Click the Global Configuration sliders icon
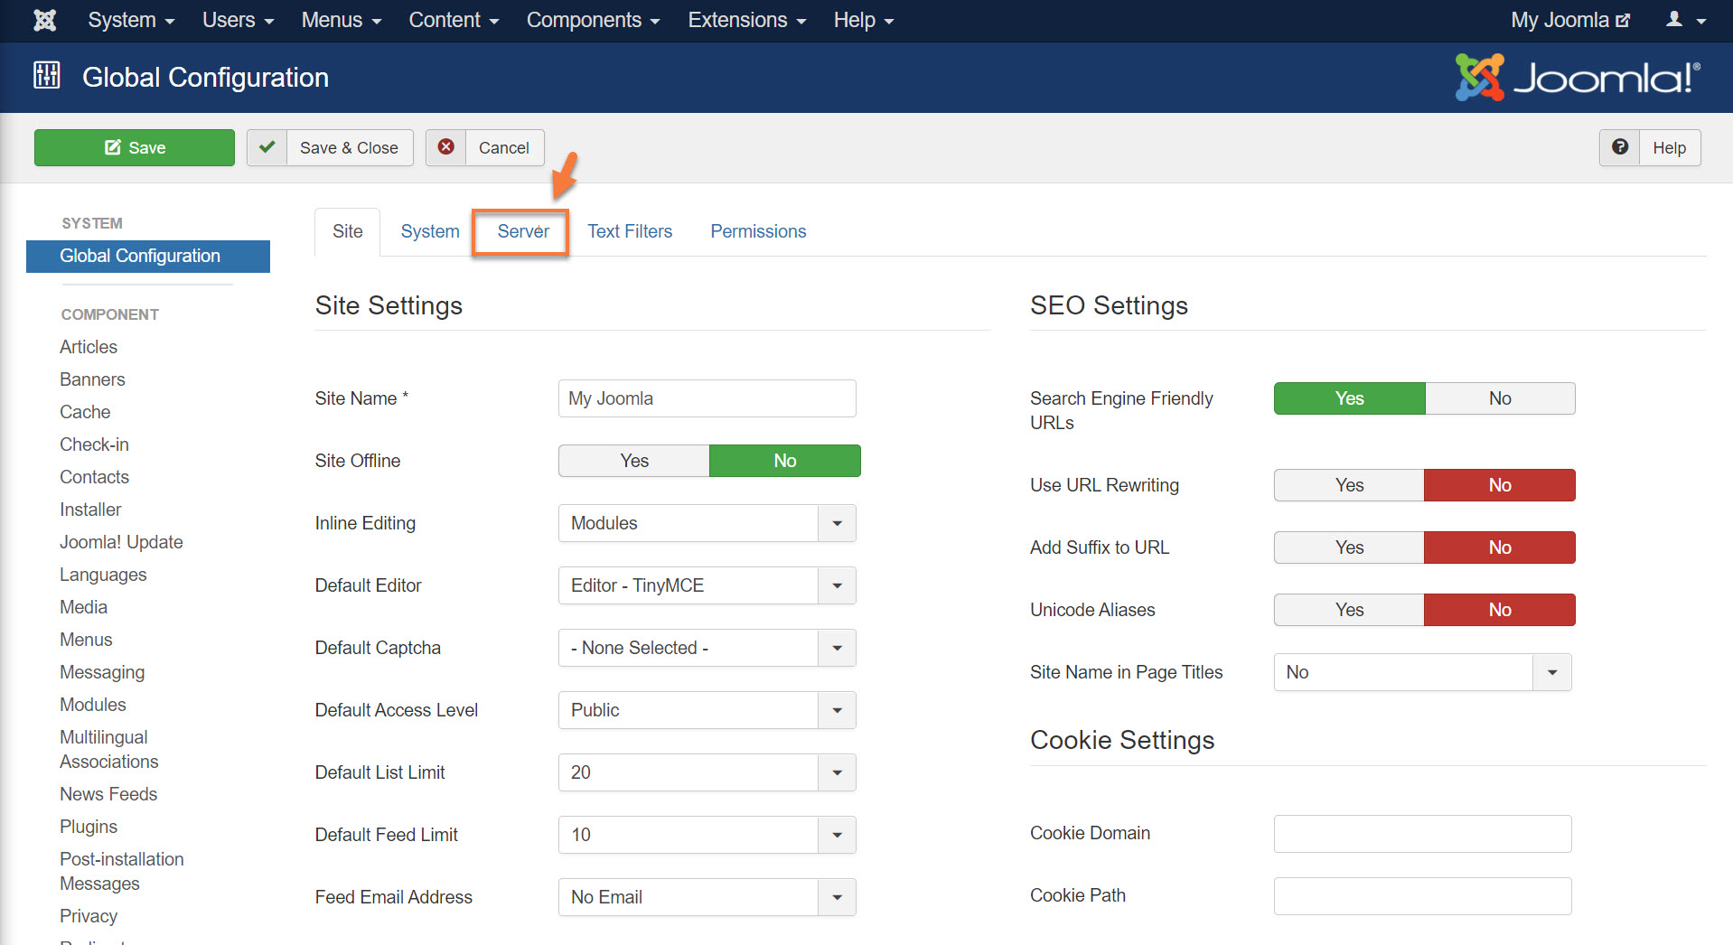The image size is (1733, 945). (x=46, y=77)
